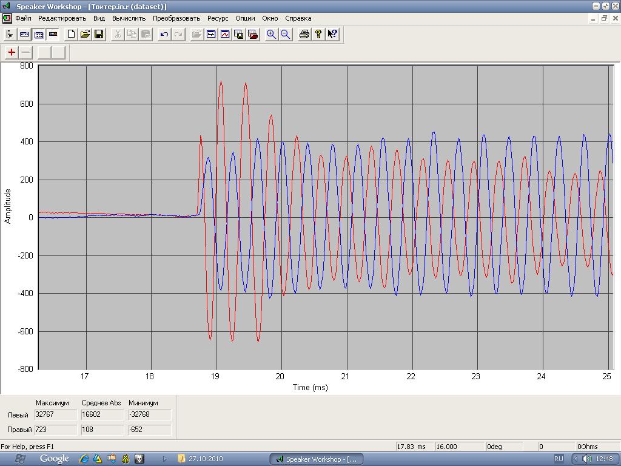Expand the Ресурс menu
The width and height of the screenshot is (621, 466).
218,18
